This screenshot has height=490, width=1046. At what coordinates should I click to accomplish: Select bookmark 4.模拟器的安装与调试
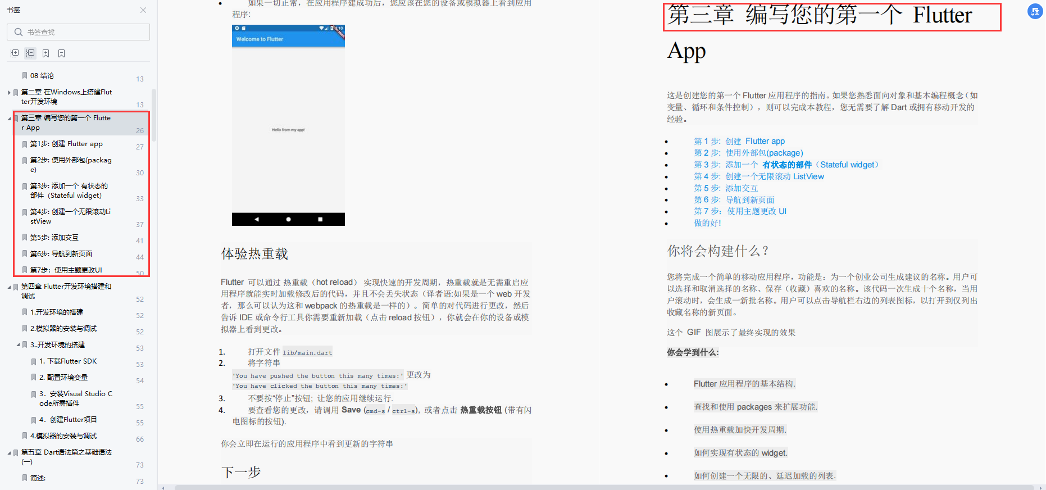point(63,436)
